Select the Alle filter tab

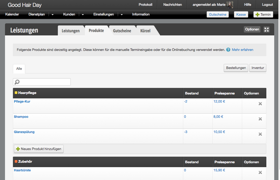tap(19, 69)
